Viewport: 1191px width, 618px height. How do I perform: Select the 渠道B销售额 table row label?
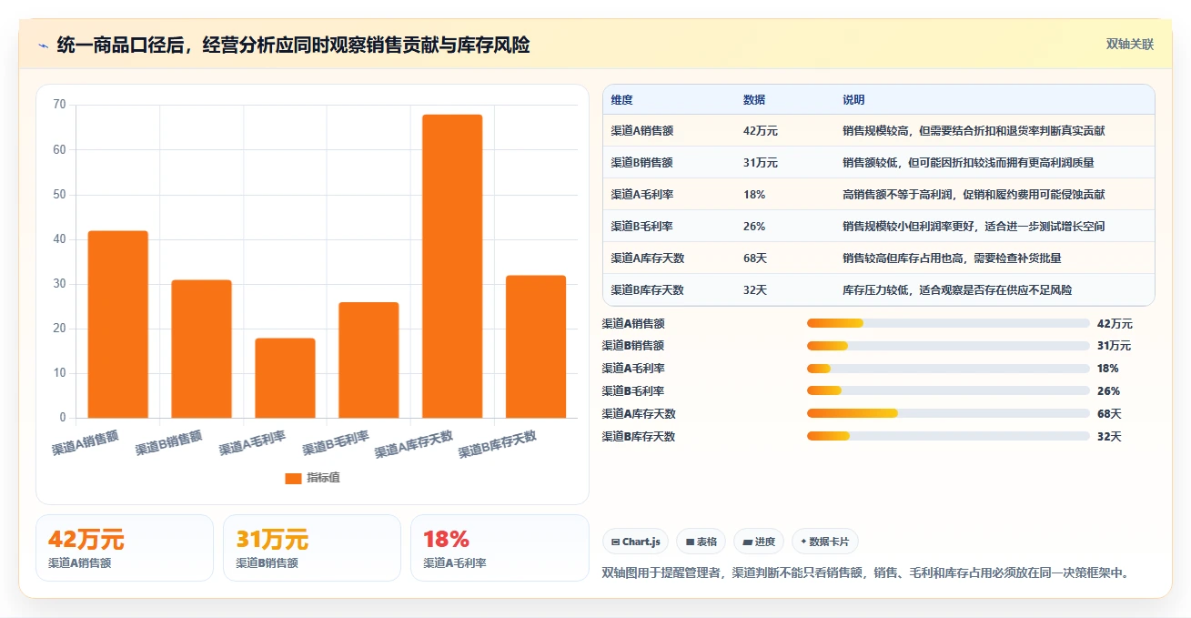click(x=642, y=163)
